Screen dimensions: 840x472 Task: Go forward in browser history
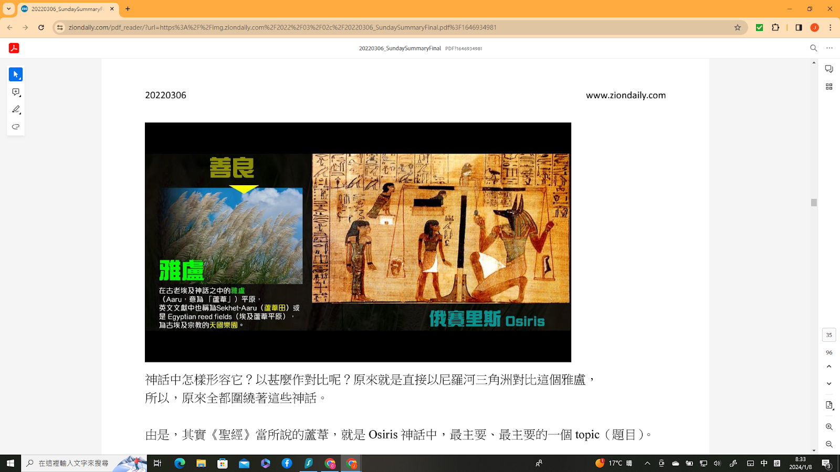pyautogui.click(x=25, y=27)
